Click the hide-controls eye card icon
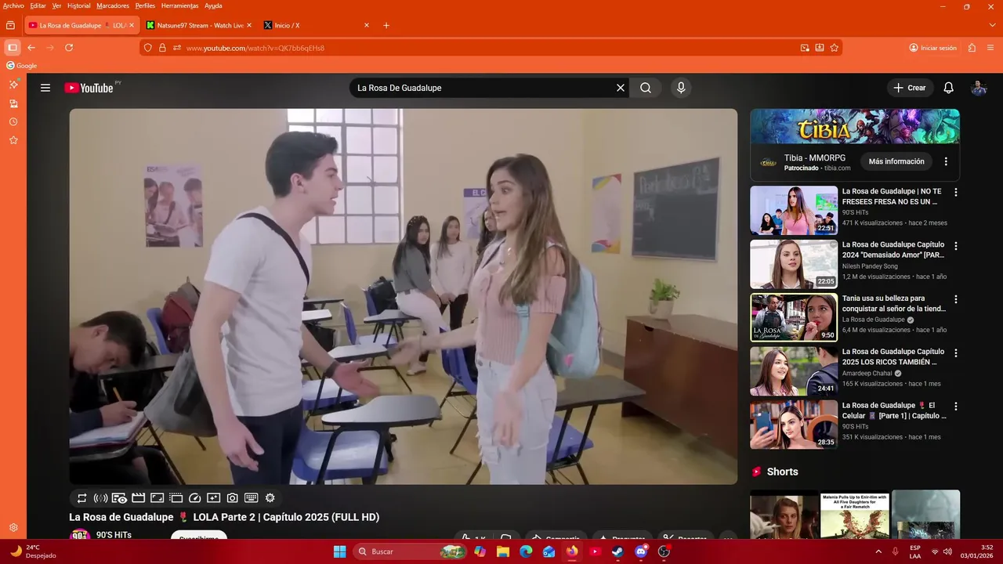The width and height of the screenshot is (1003, 564). pos(119,497)
